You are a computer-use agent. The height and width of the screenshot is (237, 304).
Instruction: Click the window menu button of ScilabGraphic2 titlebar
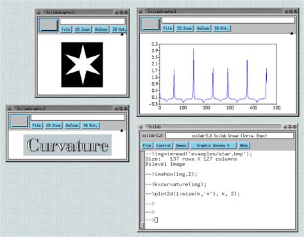point(10,109)
